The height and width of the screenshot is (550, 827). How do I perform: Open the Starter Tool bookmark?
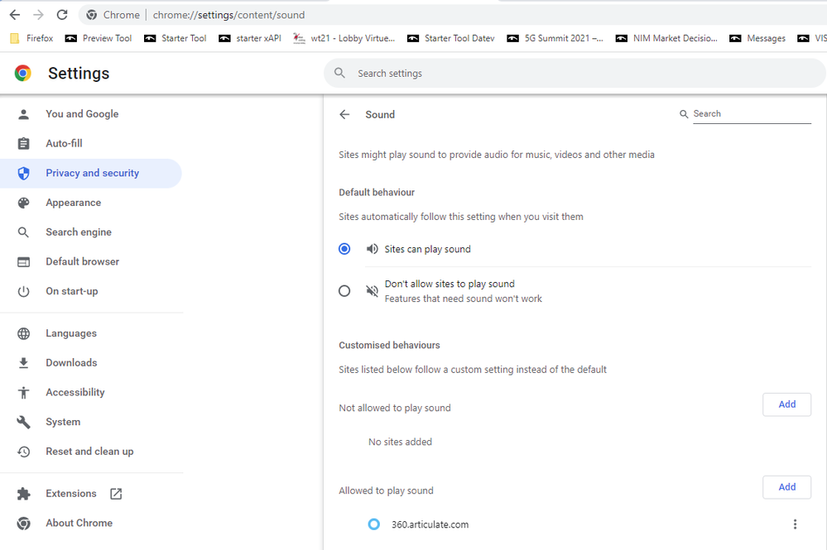175,38
